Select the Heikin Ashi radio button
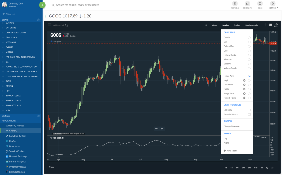The height and width of the screenshot is (175, 282). coord(249,76)
